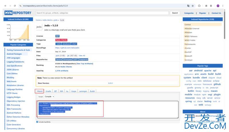Go to Home breadcrumb
Viewport: 229px width, 132px height.
coord(38,20)
